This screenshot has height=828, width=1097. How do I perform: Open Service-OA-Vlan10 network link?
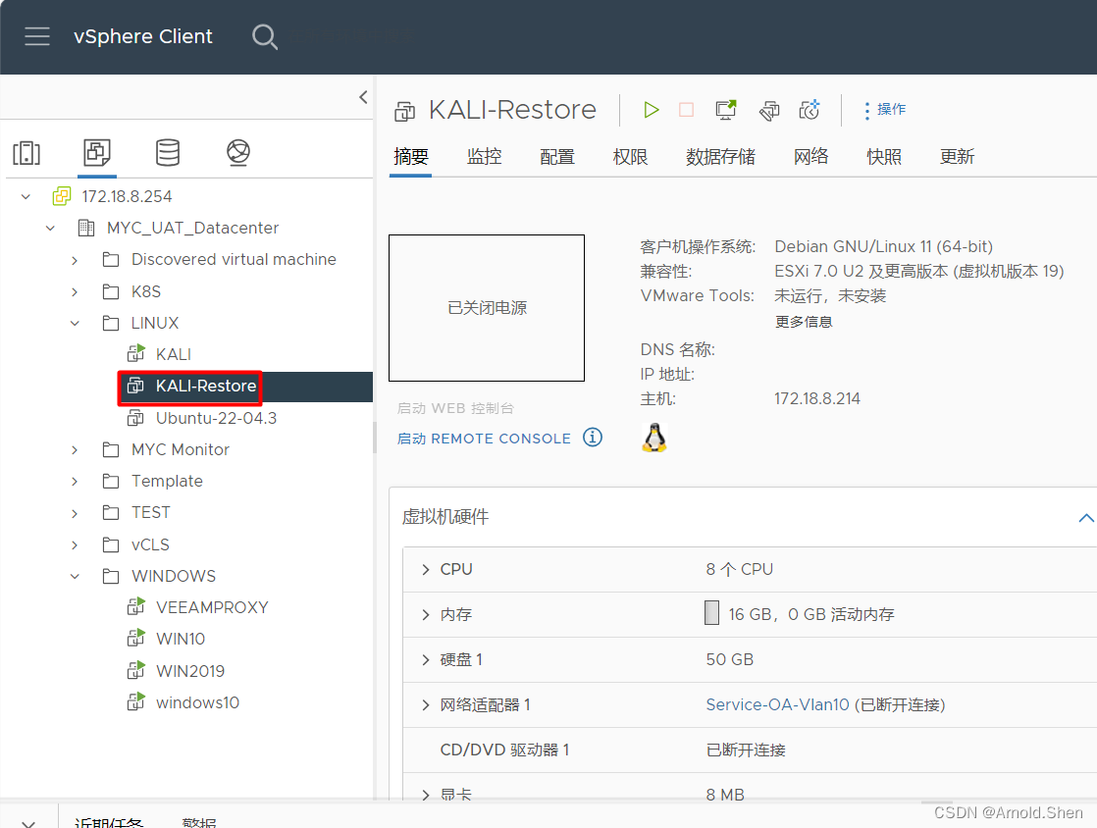click(x=777, y=705)
